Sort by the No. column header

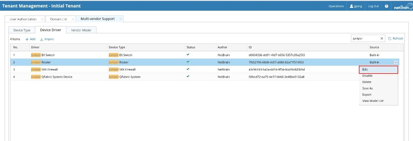[20, 47]
